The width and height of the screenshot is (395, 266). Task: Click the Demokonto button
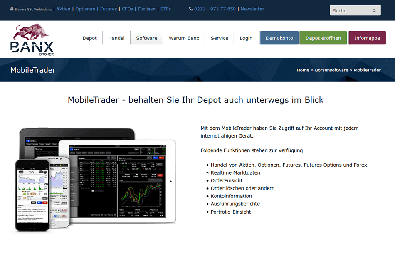[x=279, y=38]
